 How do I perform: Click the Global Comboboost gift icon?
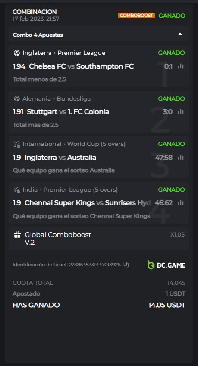17,235
